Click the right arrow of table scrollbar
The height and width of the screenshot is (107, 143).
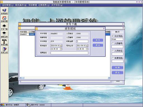click(109, 78)
